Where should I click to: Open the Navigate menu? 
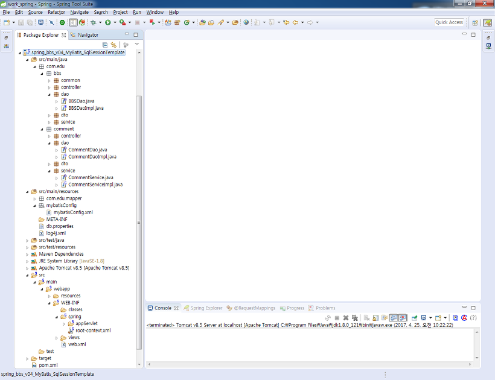(x=79, y=12)
